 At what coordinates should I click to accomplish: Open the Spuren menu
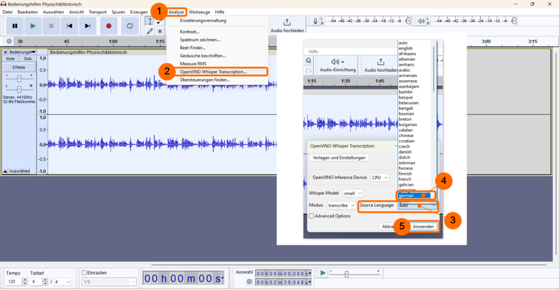coord(118,12)
